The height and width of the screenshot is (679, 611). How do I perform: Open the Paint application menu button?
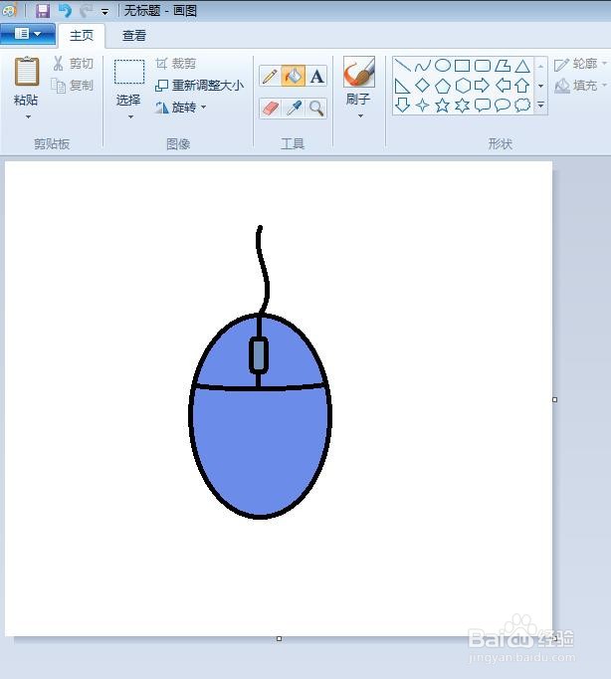point(28,34)
